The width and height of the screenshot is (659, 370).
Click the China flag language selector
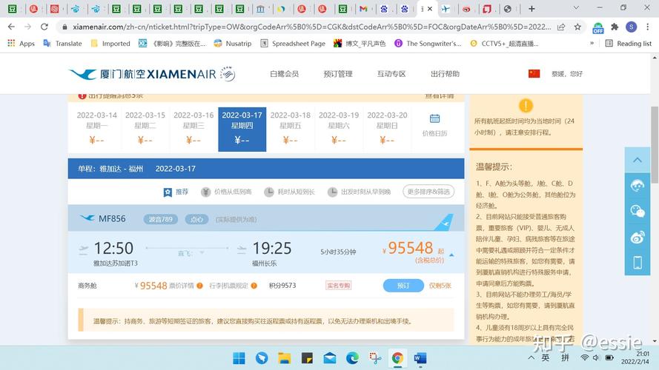534,74
